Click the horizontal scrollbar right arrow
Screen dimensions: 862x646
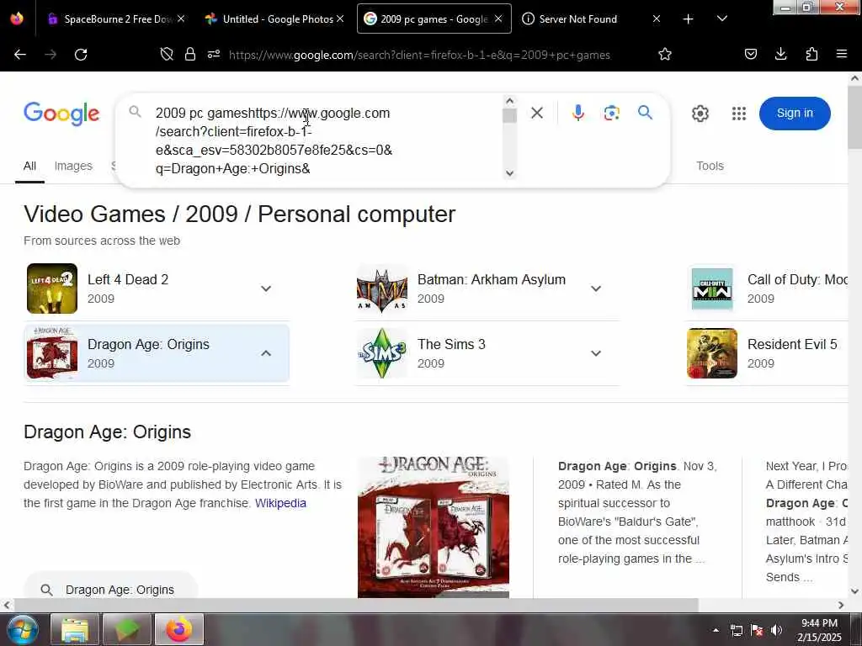841,606
